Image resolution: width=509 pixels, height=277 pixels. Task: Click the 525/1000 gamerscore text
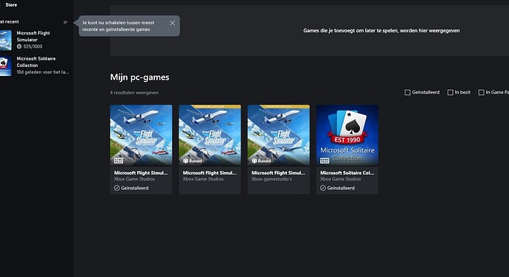[32, 46]
